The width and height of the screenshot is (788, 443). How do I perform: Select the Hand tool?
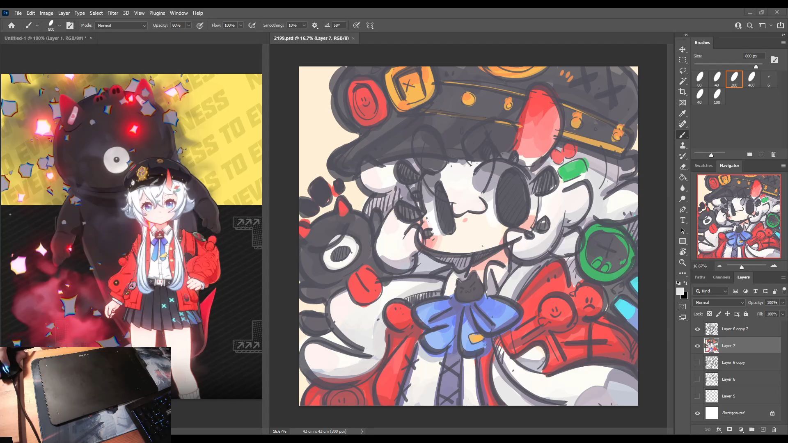pyautogui.click(x=683, y=252)
